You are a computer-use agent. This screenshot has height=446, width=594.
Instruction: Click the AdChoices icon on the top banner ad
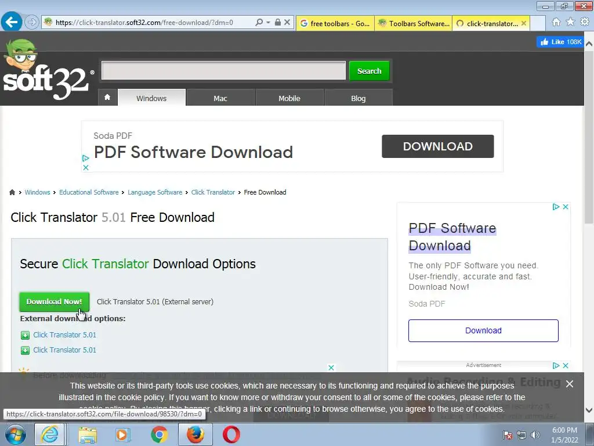pos(86,158)
